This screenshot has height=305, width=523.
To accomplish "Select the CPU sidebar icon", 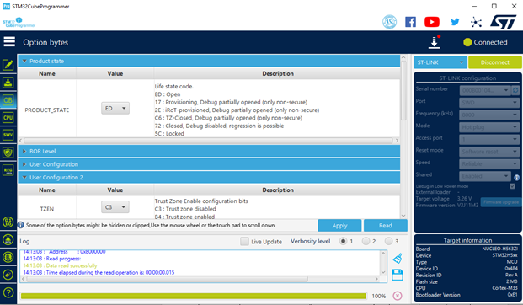I will point(8,117).
